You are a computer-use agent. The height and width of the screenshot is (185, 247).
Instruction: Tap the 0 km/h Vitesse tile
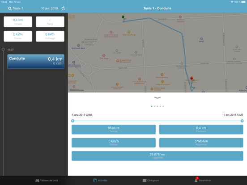coord(113,143)
